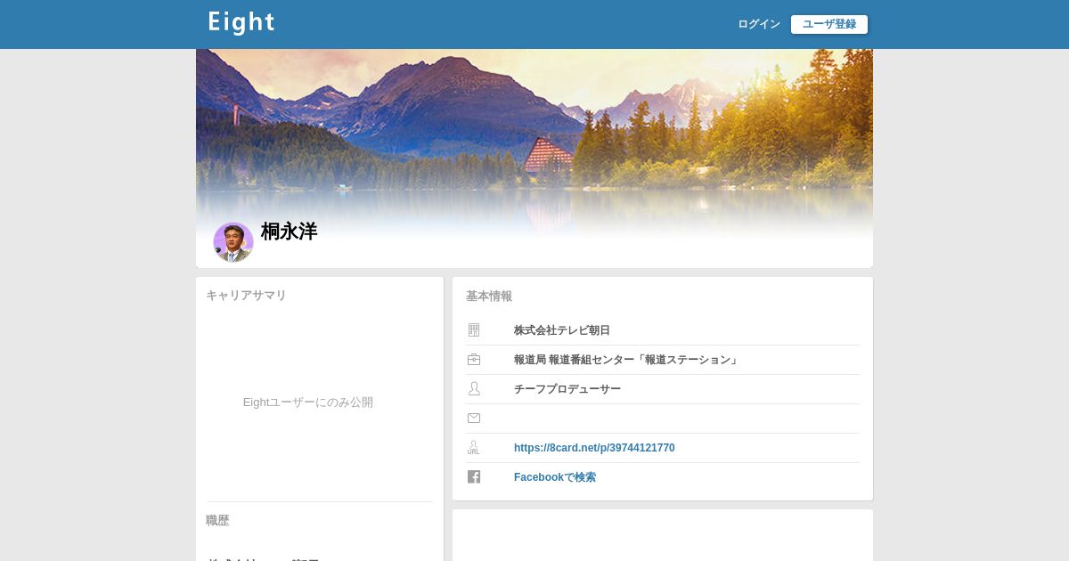This screenshot has width=1069, height=561.
Task: Click the email envelope icon
Action: tap(474, 419)
